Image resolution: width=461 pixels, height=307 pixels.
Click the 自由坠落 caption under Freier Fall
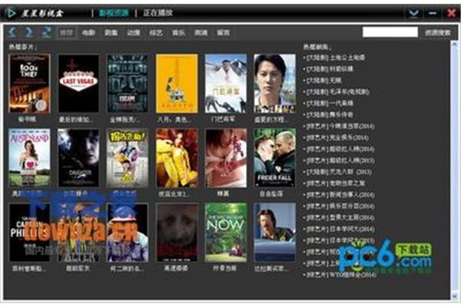pos(271,194)
